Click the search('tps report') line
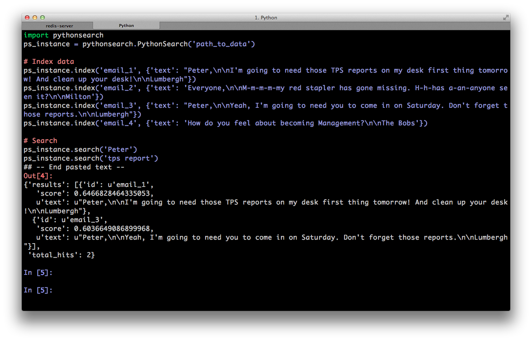This screenshot has height=341, width=532. pos(91,158)
